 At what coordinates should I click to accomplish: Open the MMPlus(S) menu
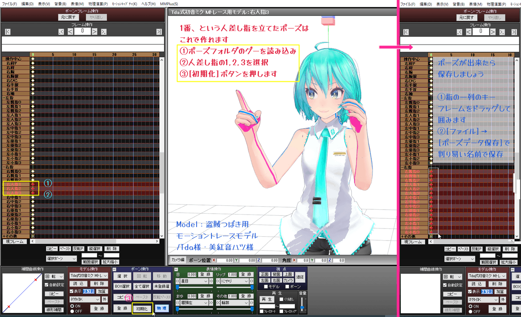pyautogui.click(x=169, y=4)
